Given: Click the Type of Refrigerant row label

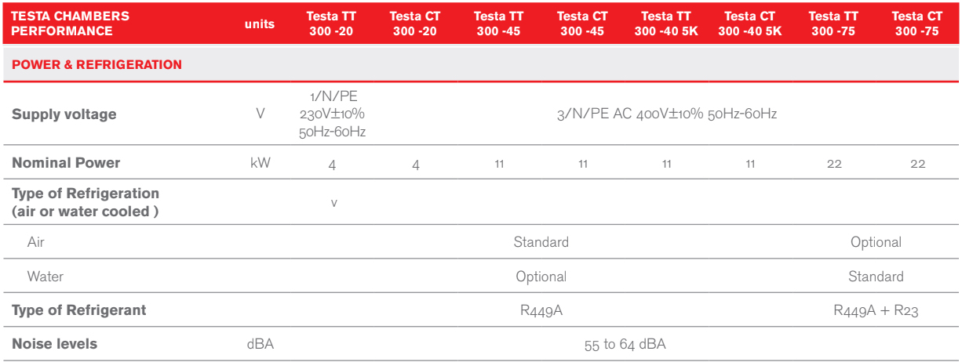Looking at the screenshot, I should 78,310.
